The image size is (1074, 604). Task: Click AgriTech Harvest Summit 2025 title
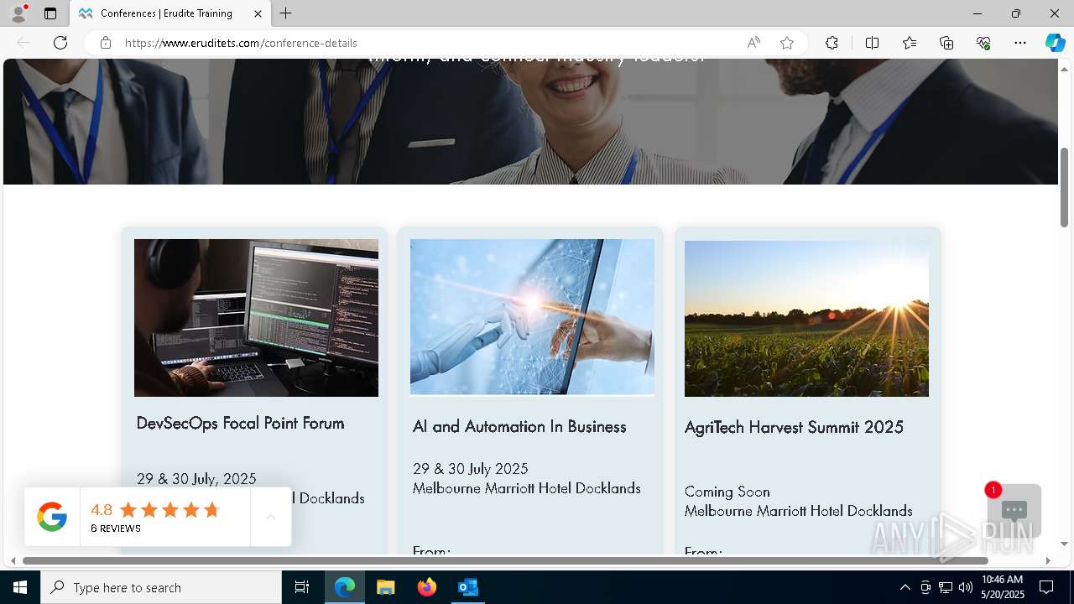pyautogui.click(x=794, y=427)
